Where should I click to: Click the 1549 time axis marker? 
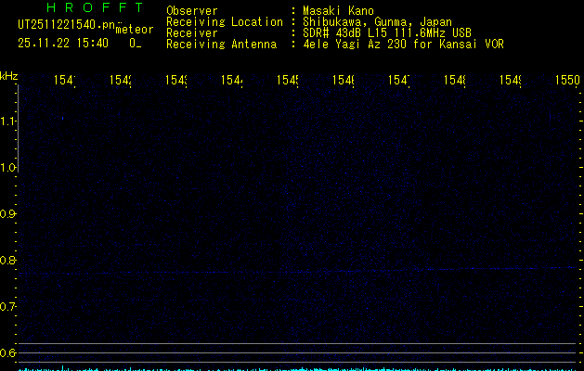(x=510, y=80)
